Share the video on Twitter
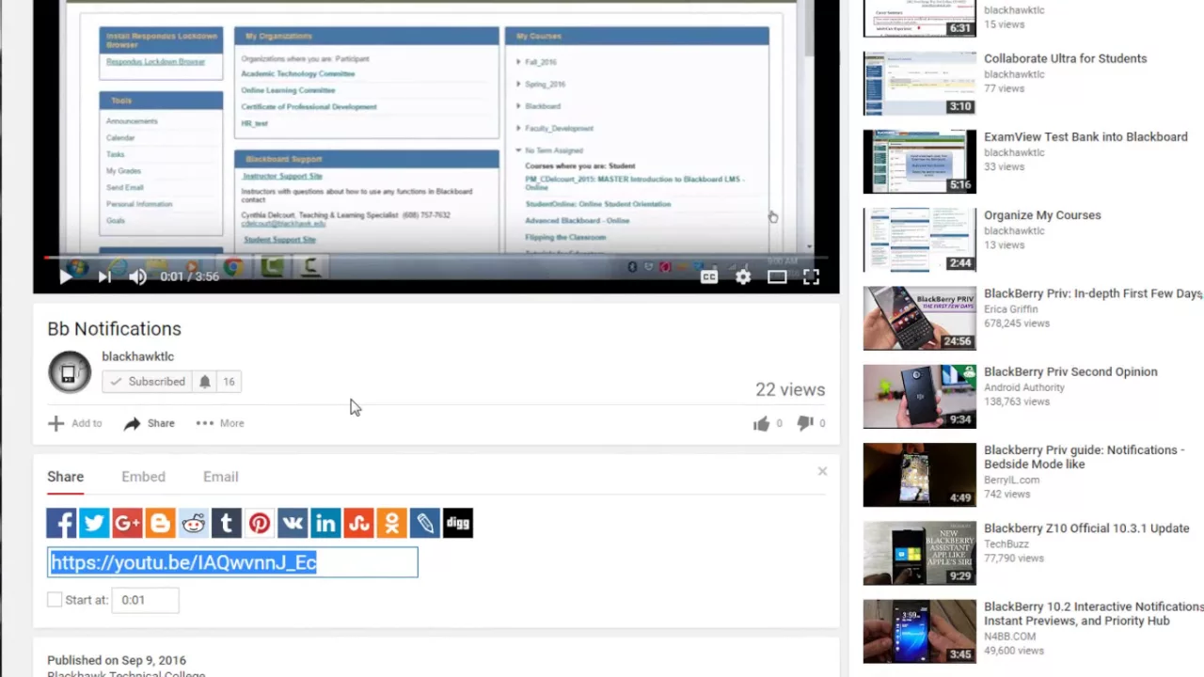 tap(94, 523)
